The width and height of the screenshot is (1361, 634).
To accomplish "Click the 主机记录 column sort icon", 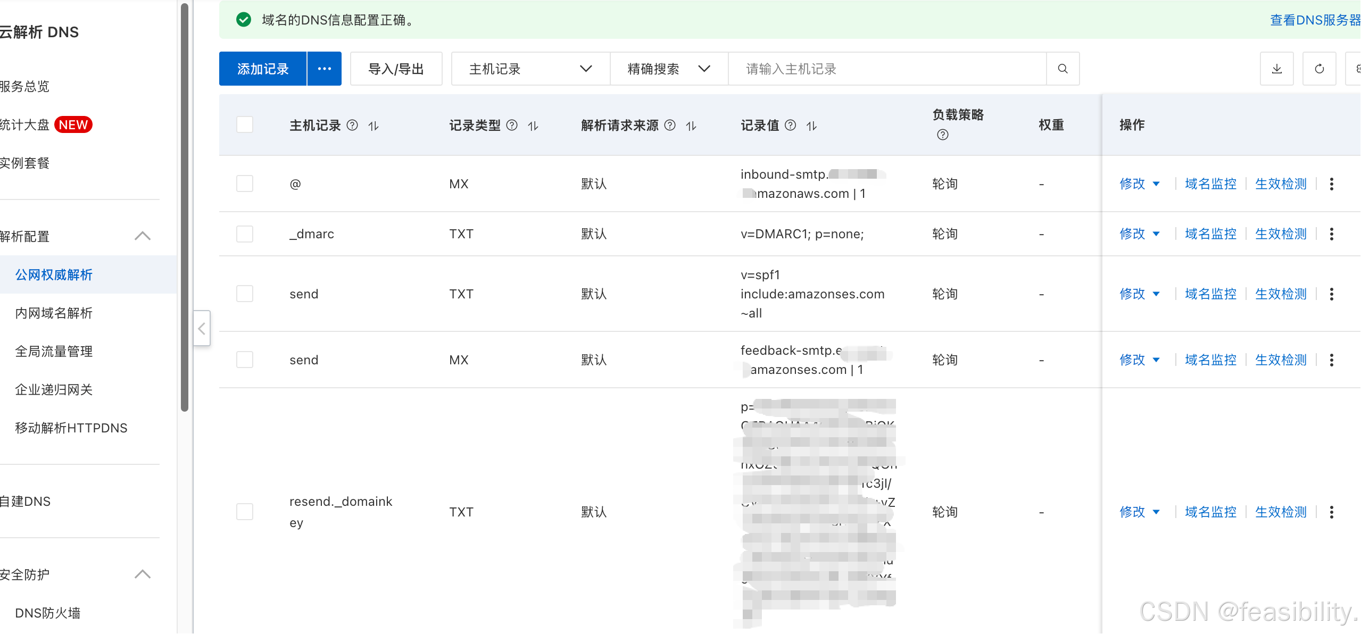I will click(374, 126).
